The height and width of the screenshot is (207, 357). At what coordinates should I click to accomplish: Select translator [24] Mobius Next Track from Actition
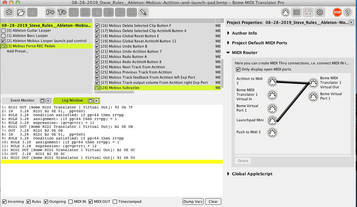coord(157,67)
